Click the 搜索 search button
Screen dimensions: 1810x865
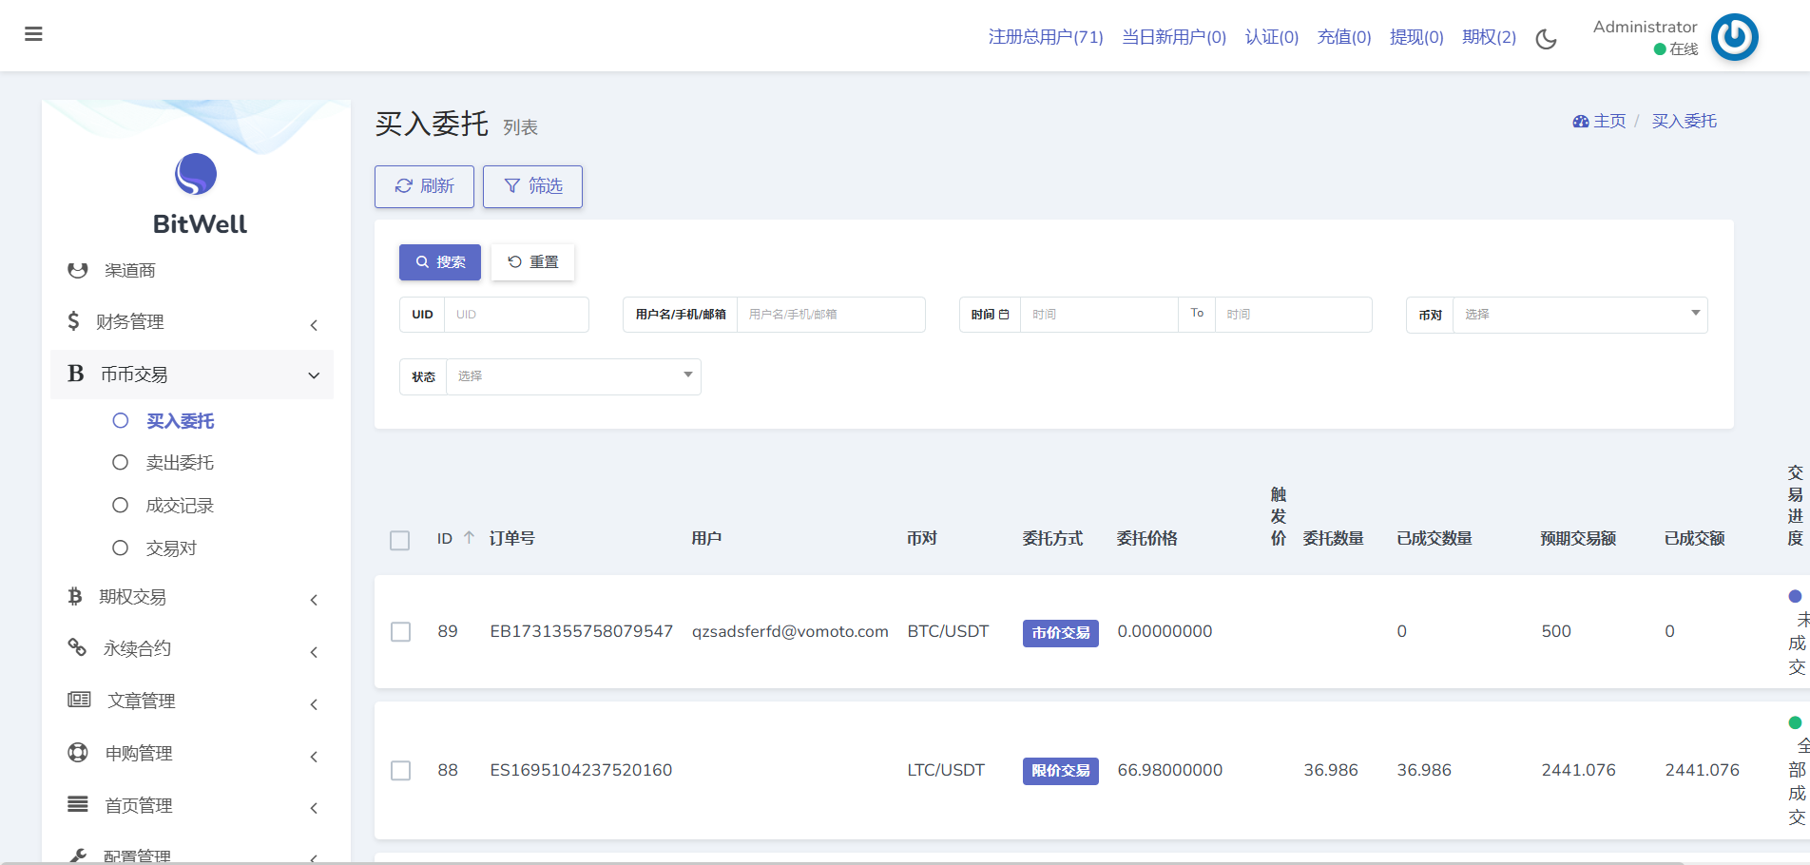coord(440,262)
